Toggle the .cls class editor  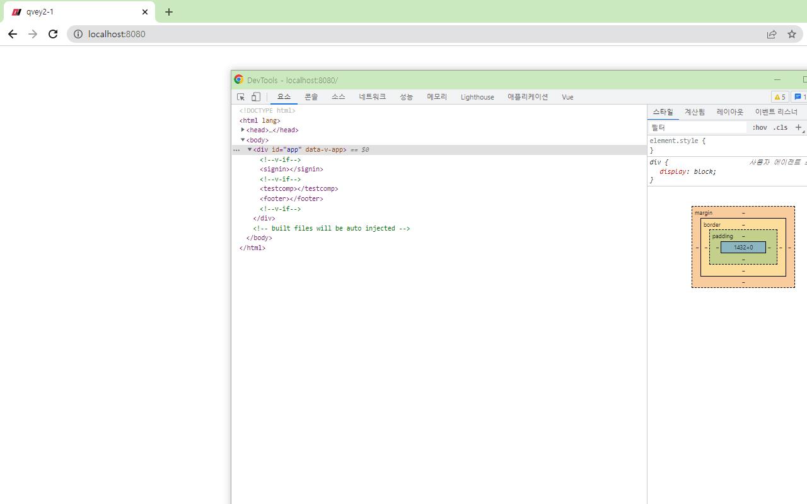781,127
